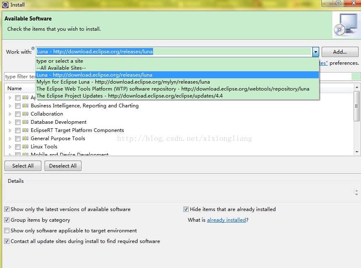
Task: Check the Database Development checkbox
Action: pos(18,123)
